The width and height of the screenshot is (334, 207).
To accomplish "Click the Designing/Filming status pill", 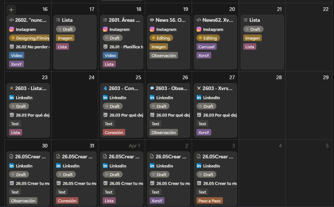I will pyautogui.click(x=29, y=38).
